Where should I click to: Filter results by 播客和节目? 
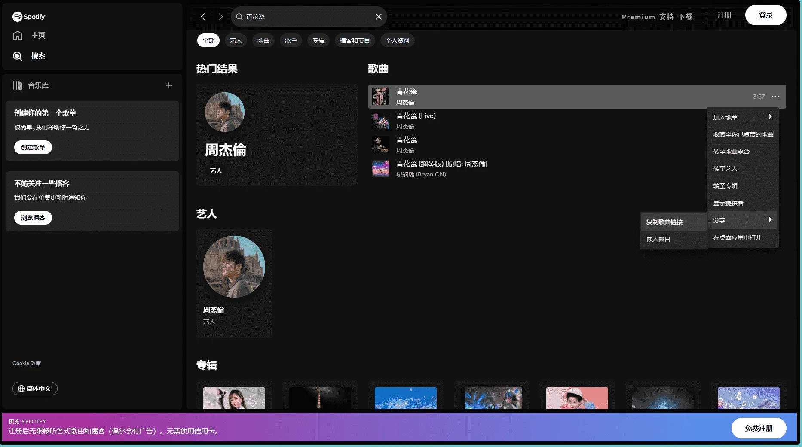click(x=355, y=40)
